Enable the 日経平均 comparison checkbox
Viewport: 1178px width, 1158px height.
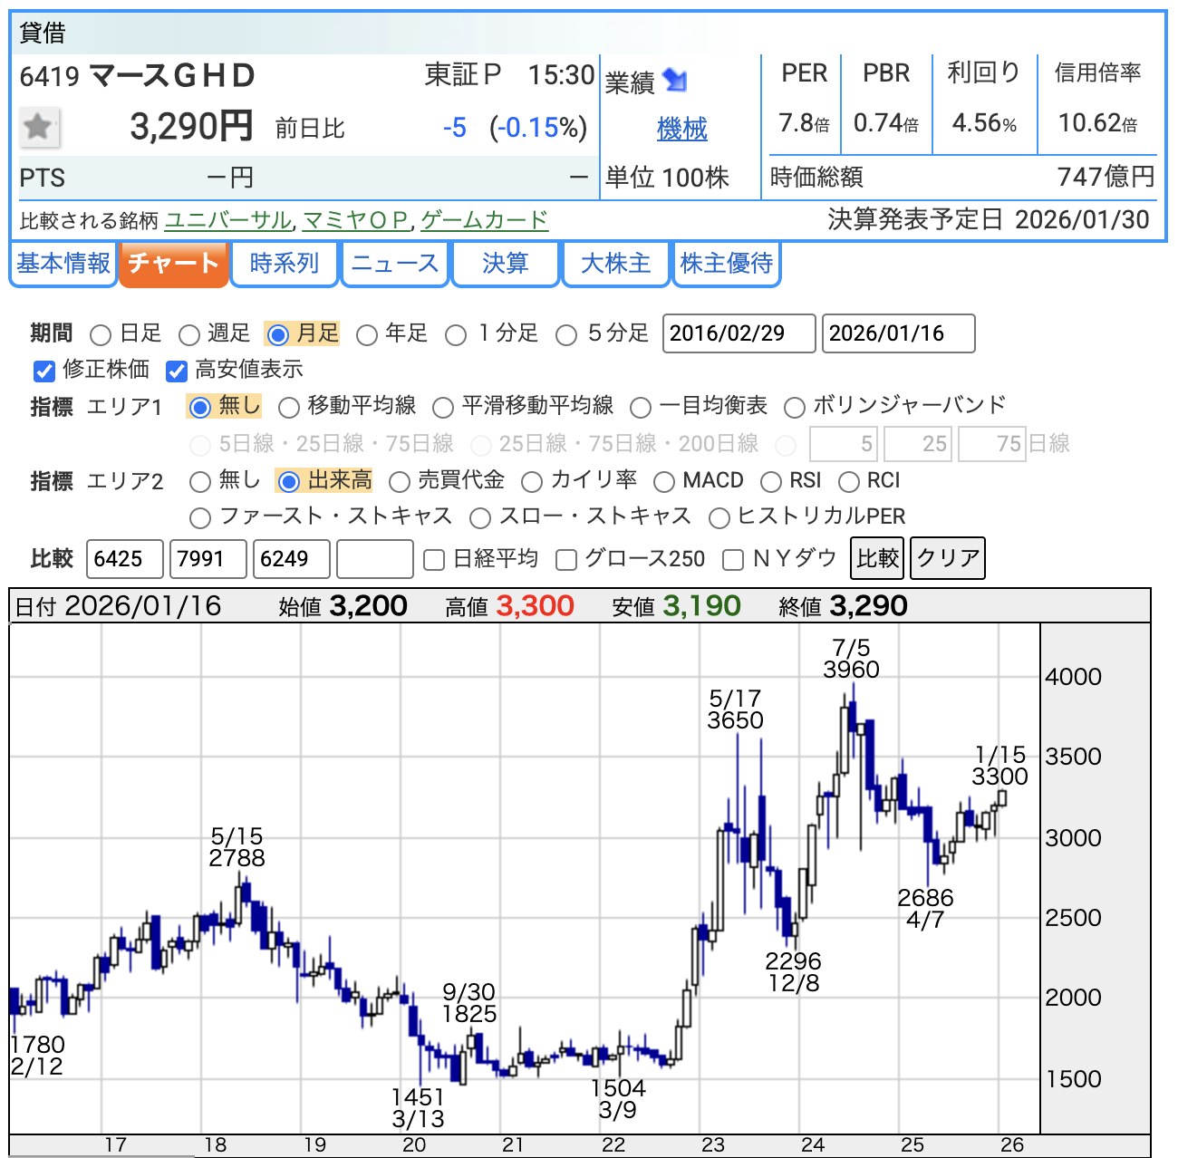(435, 560)
